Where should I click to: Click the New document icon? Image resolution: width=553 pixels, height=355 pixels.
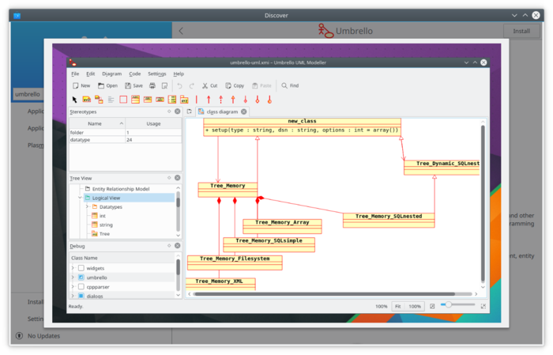[x=76, y=85]
